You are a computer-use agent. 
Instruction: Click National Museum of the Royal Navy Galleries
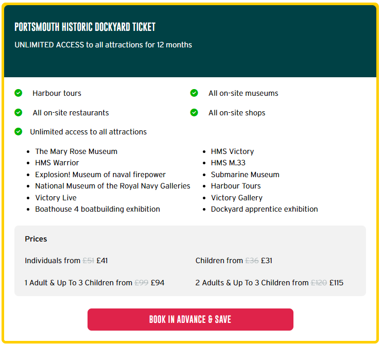click(x=113, y=186)
